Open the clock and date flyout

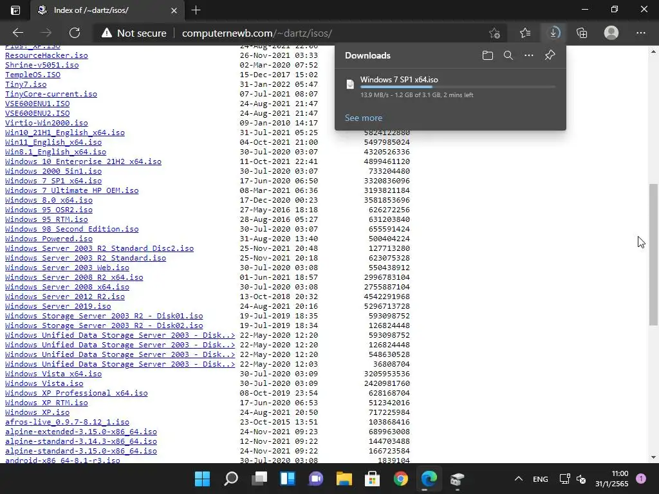pos(612,479)
